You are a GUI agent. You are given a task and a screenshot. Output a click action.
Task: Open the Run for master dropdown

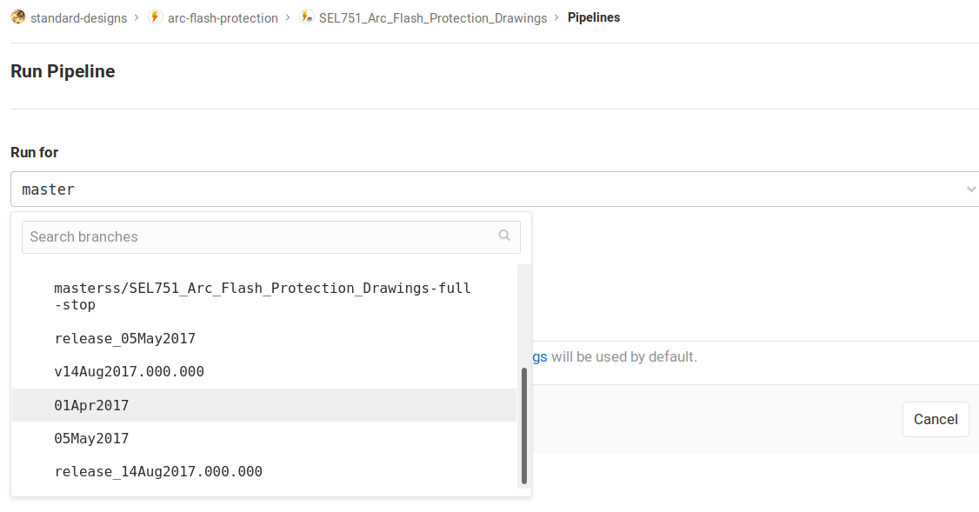point(487,189)
